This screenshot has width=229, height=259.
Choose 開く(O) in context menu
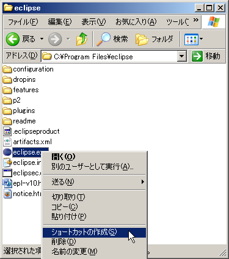(x=94, y=157)
